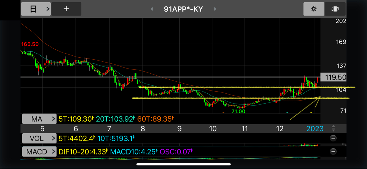Select the 5T:109.30 moving average value

76,119
